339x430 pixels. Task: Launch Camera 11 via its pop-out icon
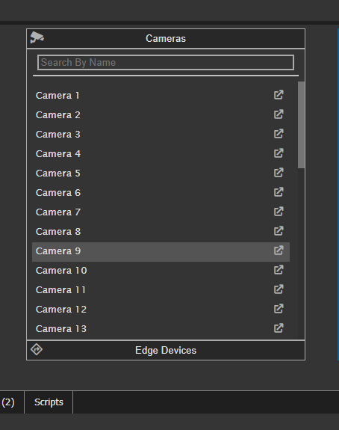click(279, 289)
